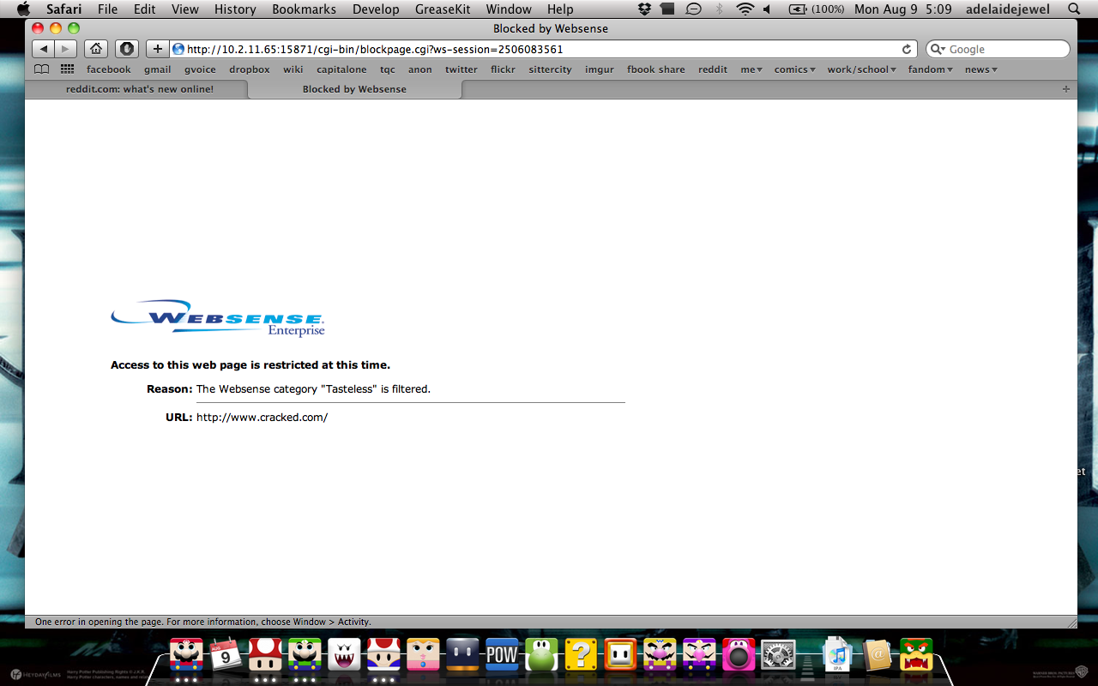
Task: Click the "One error in opening the page" status text
Action: coord(202,622)
